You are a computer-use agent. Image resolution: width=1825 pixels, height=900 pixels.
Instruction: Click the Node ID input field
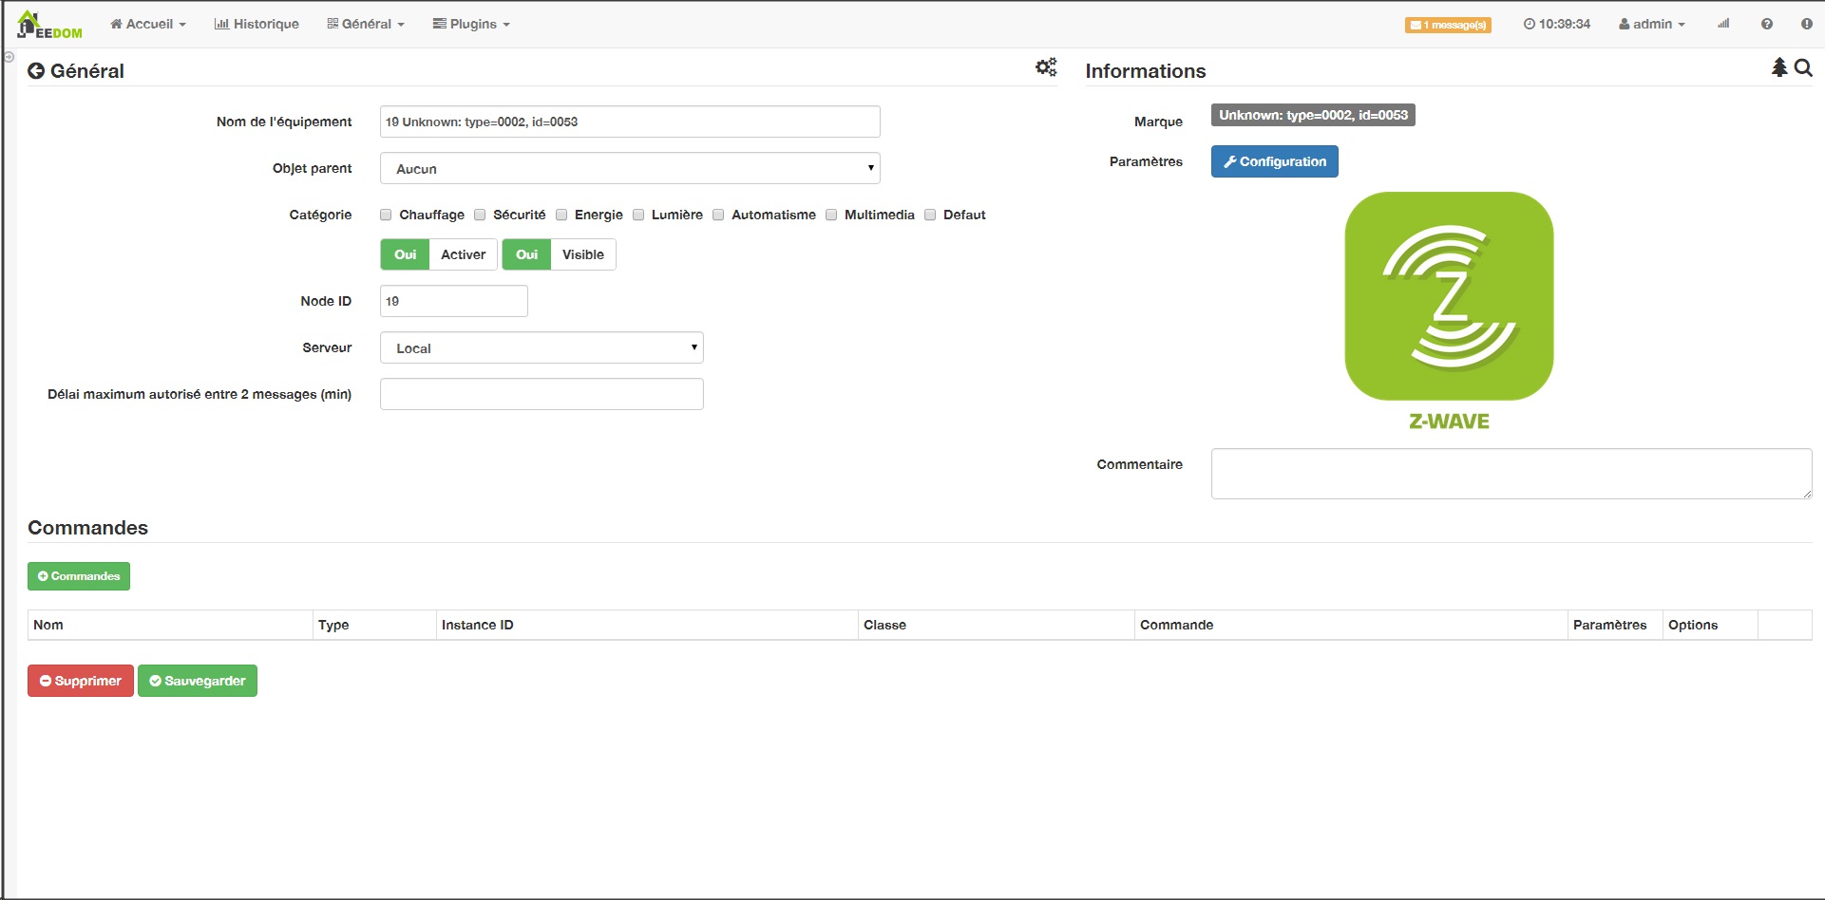point(454,301)
